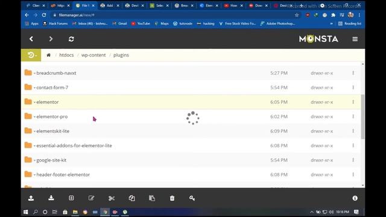Navigate to wp-content in breadcrumb

click(93, 55)
